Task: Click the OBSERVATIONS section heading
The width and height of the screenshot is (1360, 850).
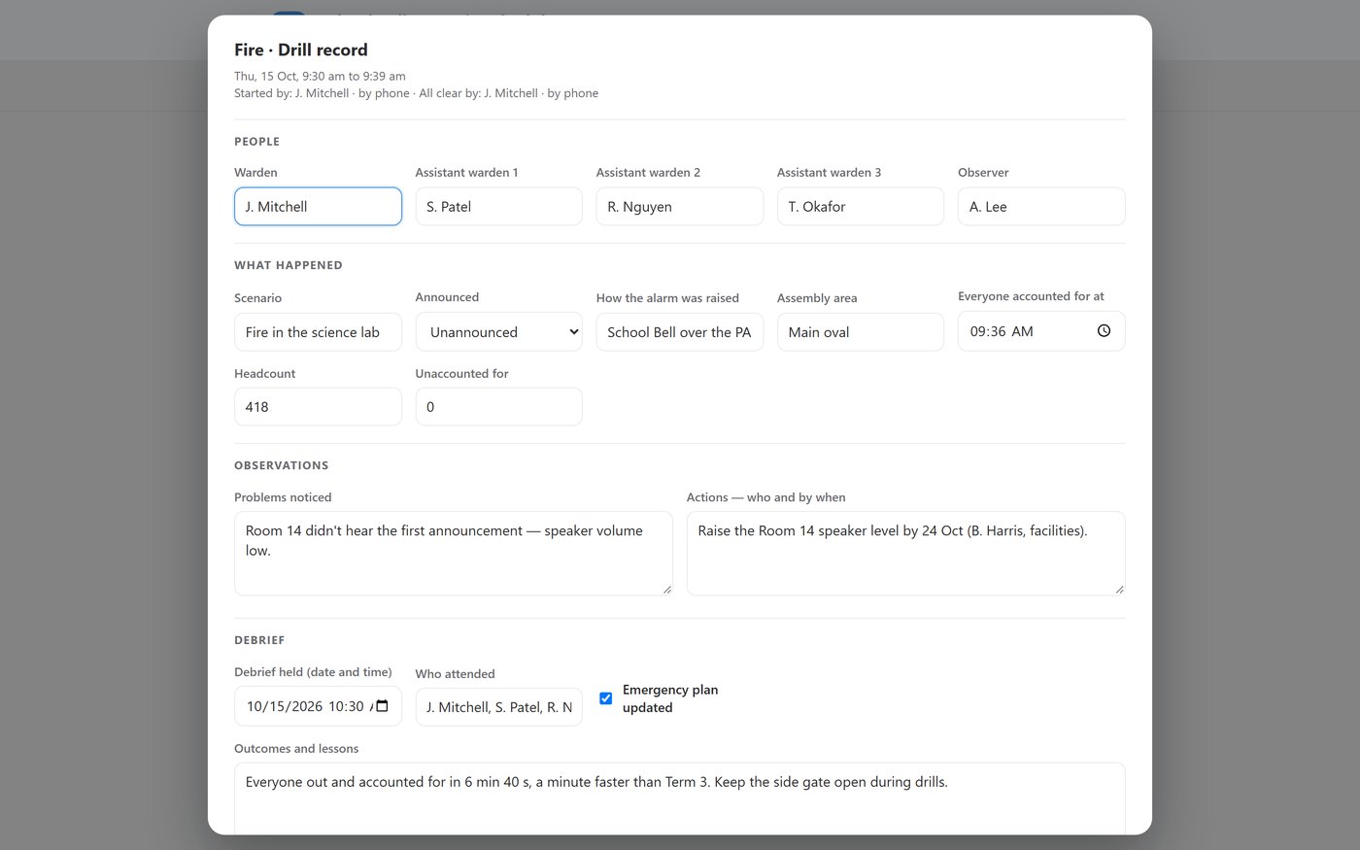Action: click(282, 465)
